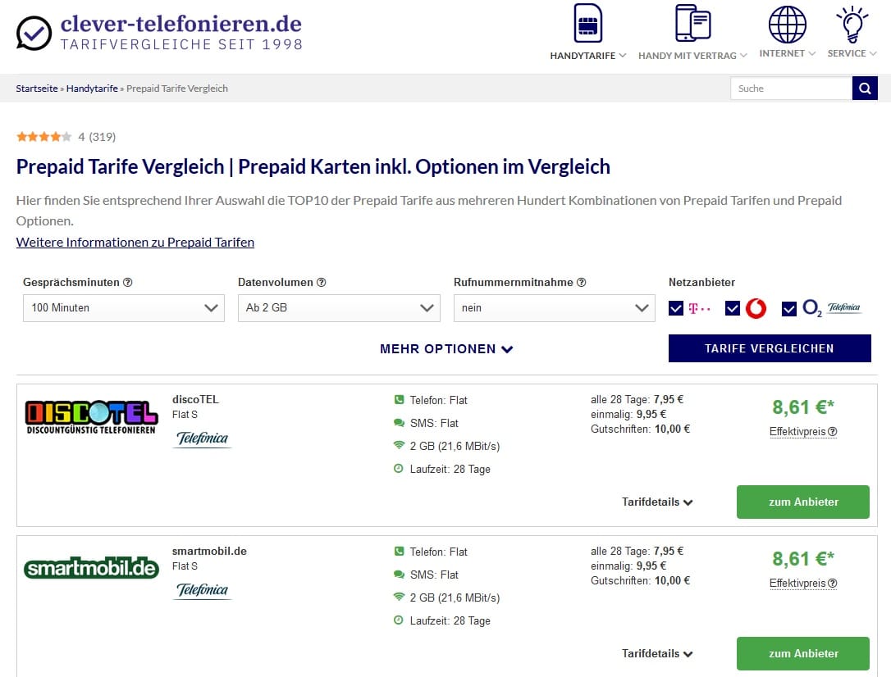Click the phone icon in discoTEL row

[x=399, y=399]
